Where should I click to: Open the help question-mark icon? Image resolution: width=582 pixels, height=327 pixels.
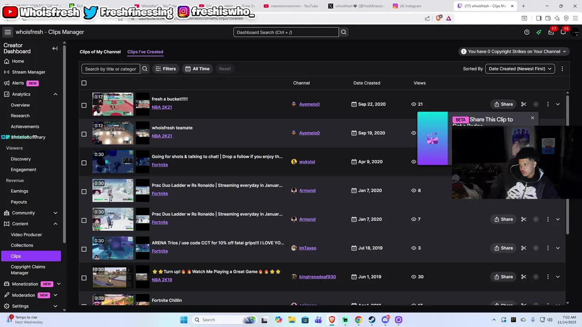coord(527,32)
